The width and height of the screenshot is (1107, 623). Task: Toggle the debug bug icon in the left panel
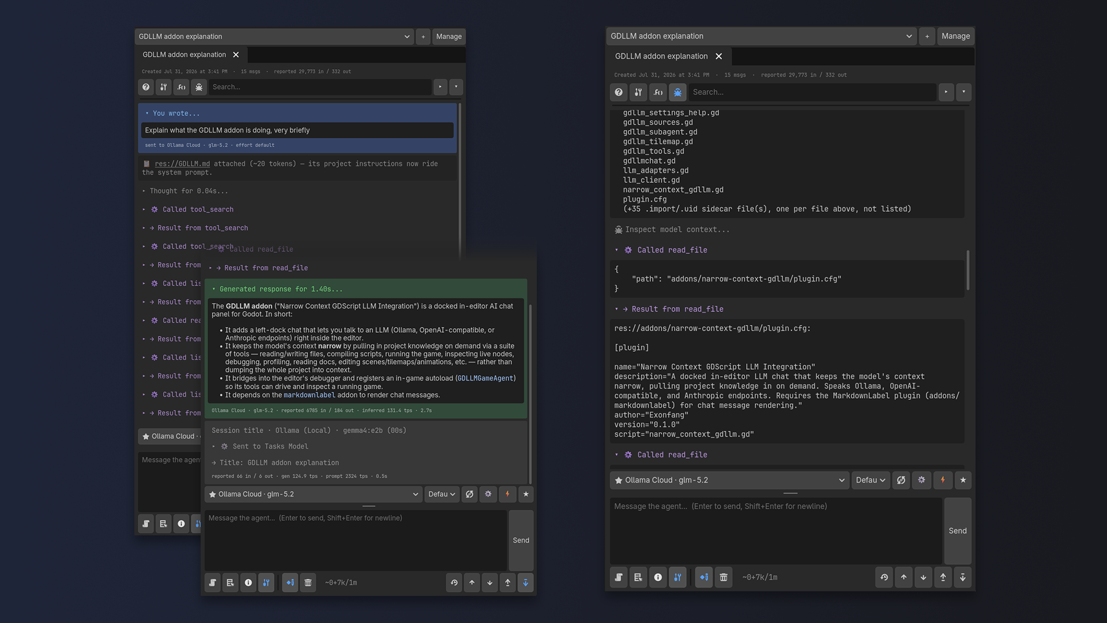point(199,87)
